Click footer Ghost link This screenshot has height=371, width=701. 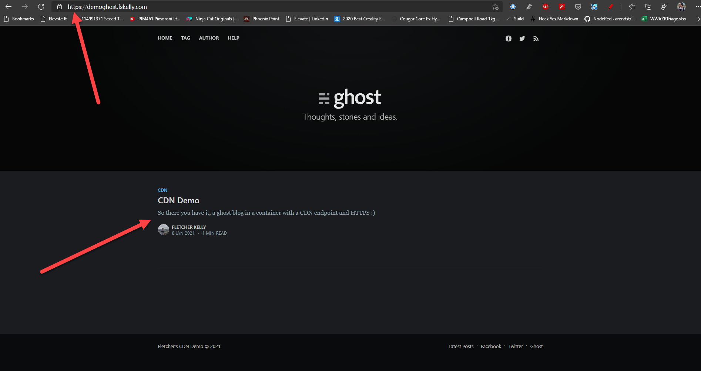[x=536, y=347]
